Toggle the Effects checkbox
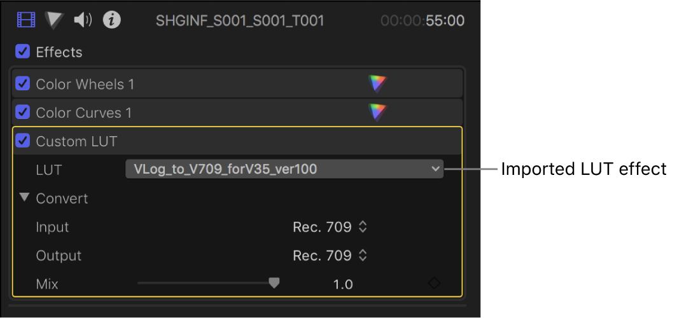The width and height of the screenshot is (691, 318). (x=23, y=52)
